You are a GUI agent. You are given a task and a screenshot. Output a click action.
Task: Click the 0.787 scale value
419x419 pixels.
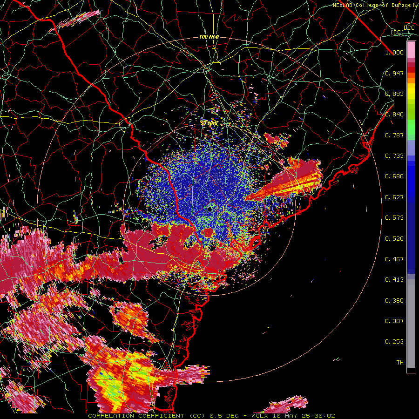click(394, 135)
